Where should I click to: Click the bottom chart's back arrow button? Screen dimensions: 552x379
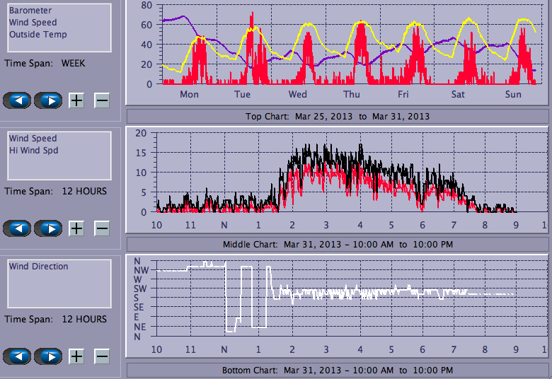coord(18,356)
